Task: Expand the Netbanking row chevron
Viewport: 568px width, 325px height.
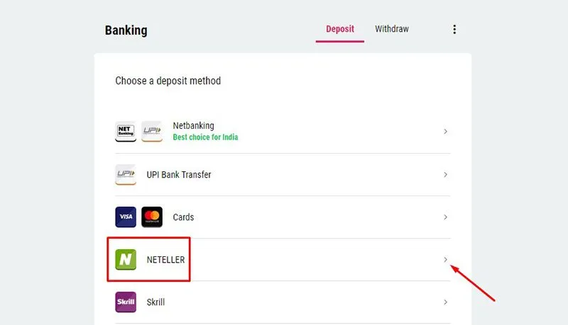Action: tap(446, 132)
